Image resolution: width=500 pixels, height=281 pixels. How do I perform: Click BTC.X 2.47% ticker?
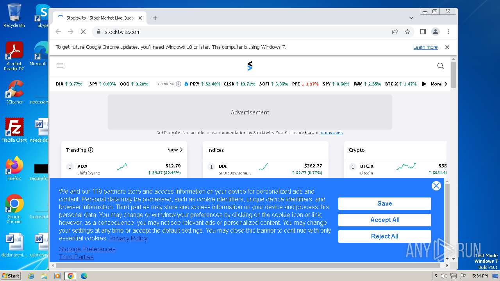(401, 84)
